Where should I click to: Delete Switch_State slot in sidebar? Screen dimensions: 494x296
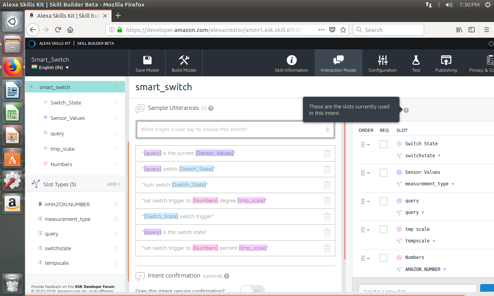[116, 103]
